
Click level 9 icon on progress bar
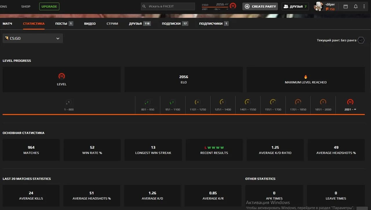coord(323,102)
